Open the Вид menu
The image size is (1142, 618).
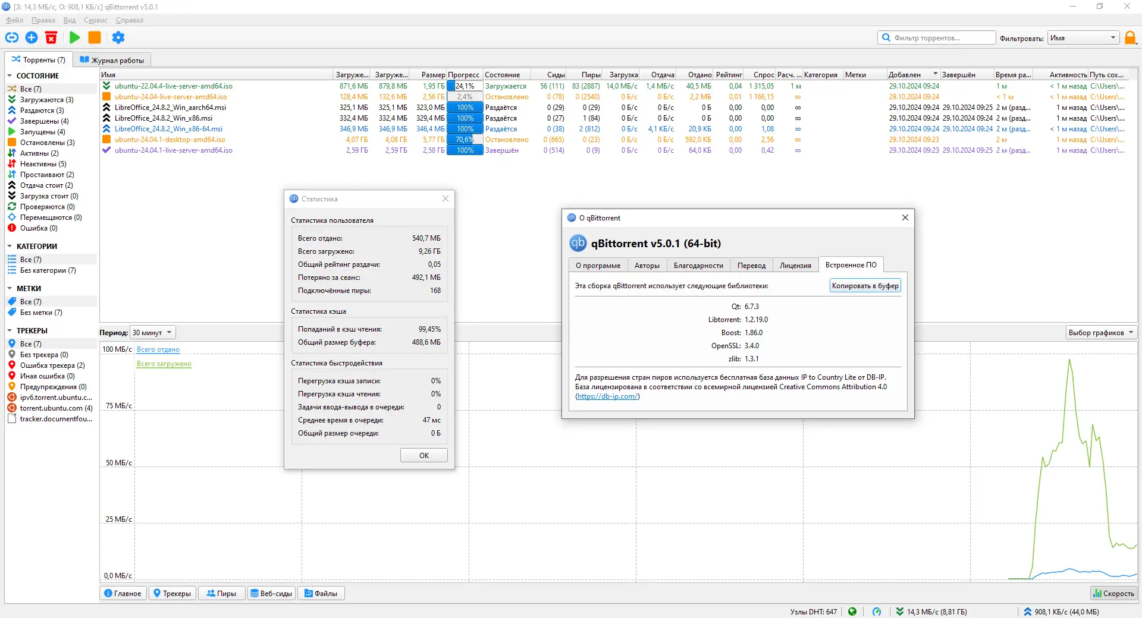pos(70,20)
